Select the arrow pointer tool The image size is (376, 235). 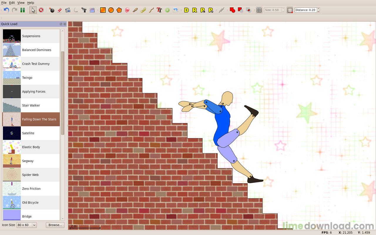click(x=33, y=10)
